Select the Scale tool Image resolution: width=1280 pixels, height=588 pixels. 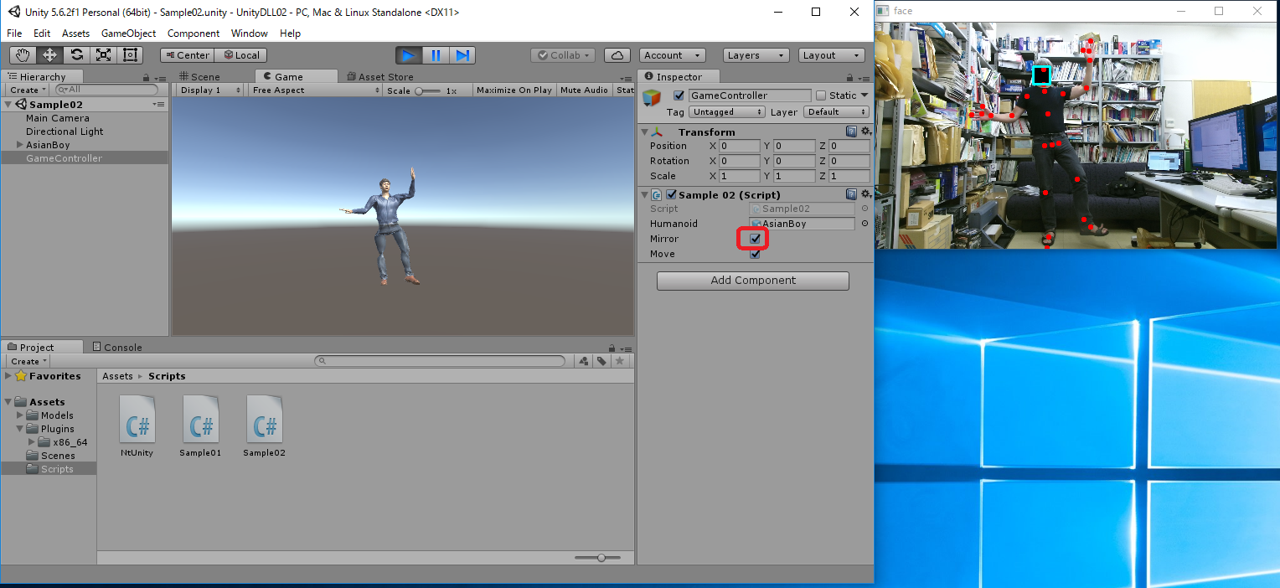point(103,55)
